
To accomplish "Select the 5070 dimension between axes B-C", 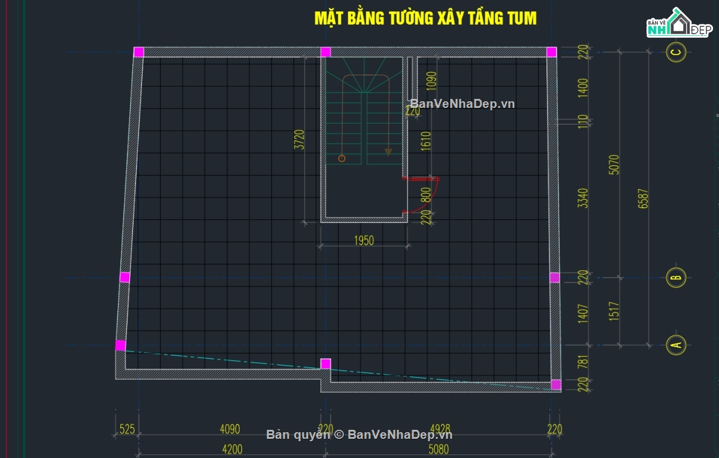I will pos(614,164).
